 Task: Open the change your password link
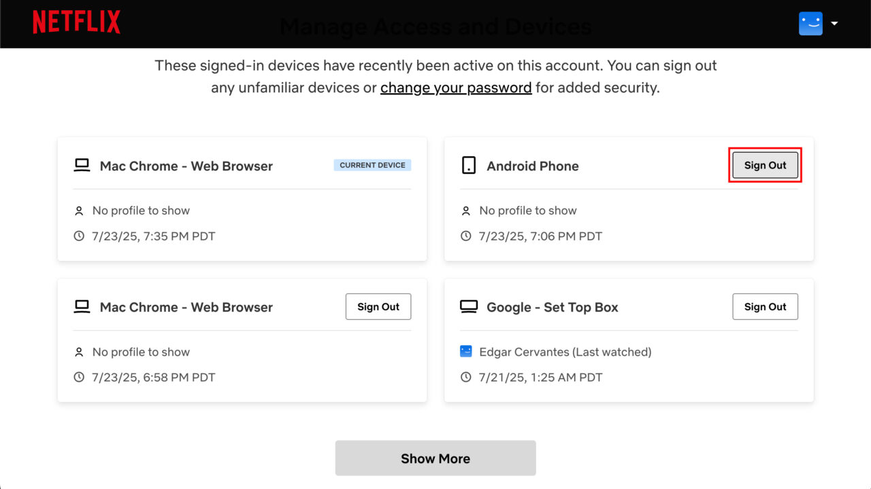pos(456,87)
